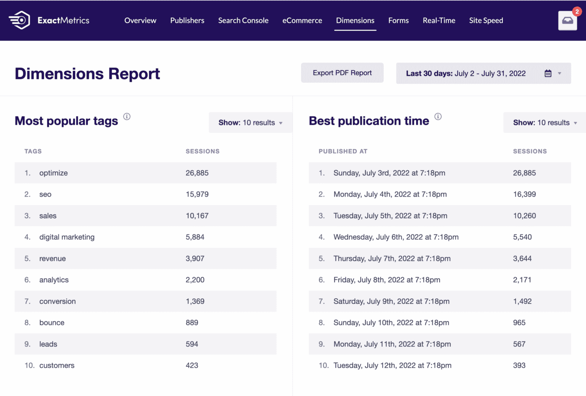Click the calendar icon in date range
Image resolution: width=586 pixels, height=396 pixels.
click(x=548, y=73)
